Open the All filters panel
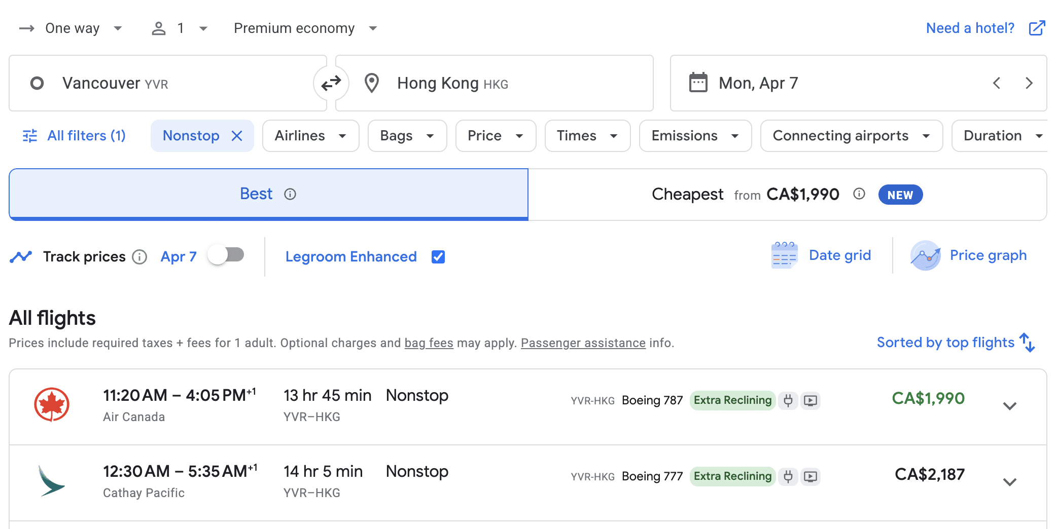Image resolution: width=1057 pixels, height=529 pixels. 75,136
